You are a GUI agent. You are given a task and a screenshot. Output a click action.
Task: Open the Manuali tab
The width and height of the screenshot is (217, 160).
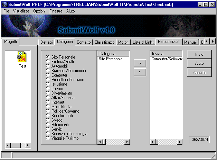pyautogui.click(x=191, y=42)
